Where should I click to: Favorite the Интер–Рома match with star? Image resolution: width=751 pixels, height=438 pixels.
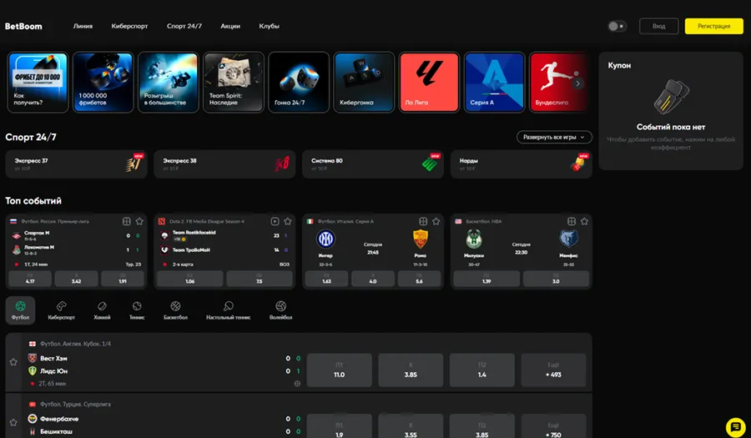[436, 221]
